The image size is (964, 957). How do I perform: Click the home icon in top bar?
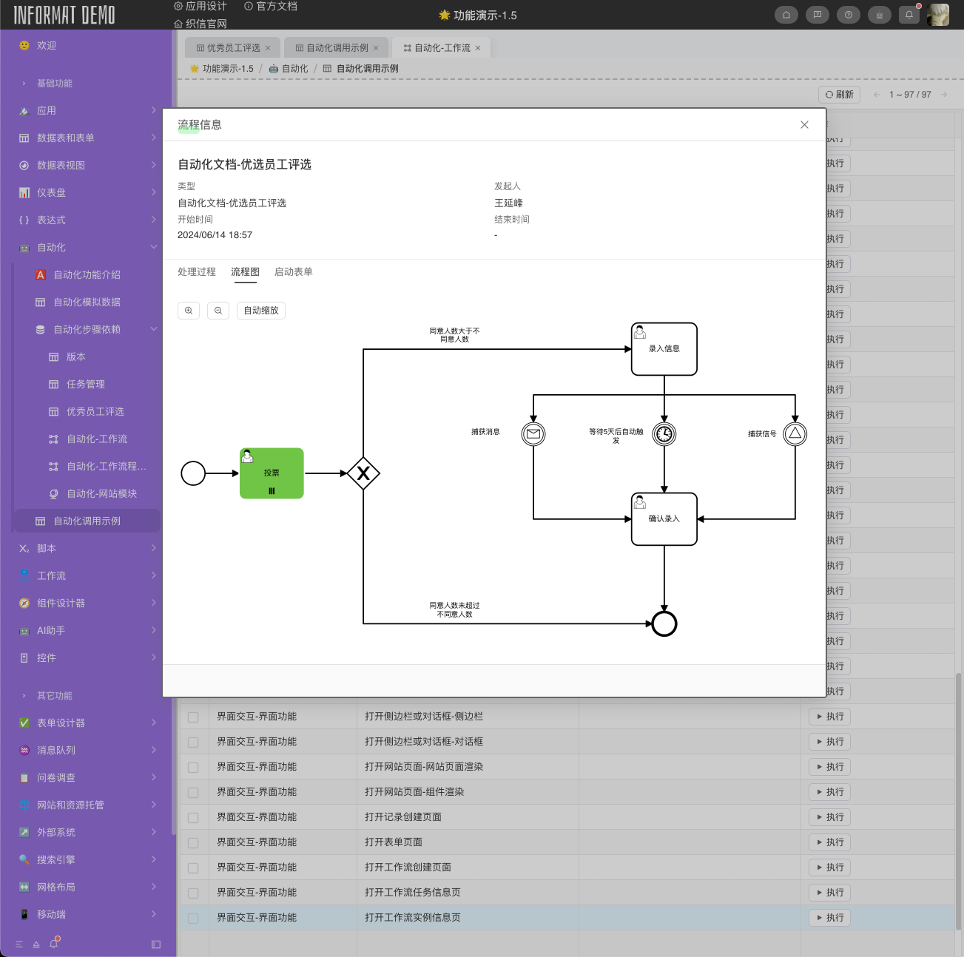[x=786, y=15]
